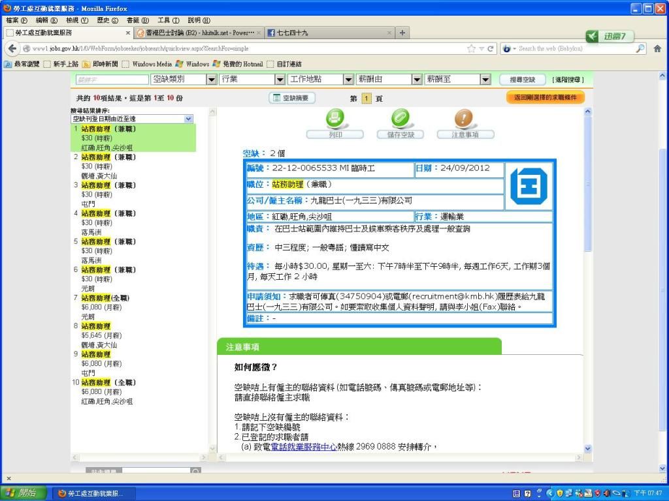Open the 工具 menu
This screenshot has height=501, width=669.
pos(168,20)
